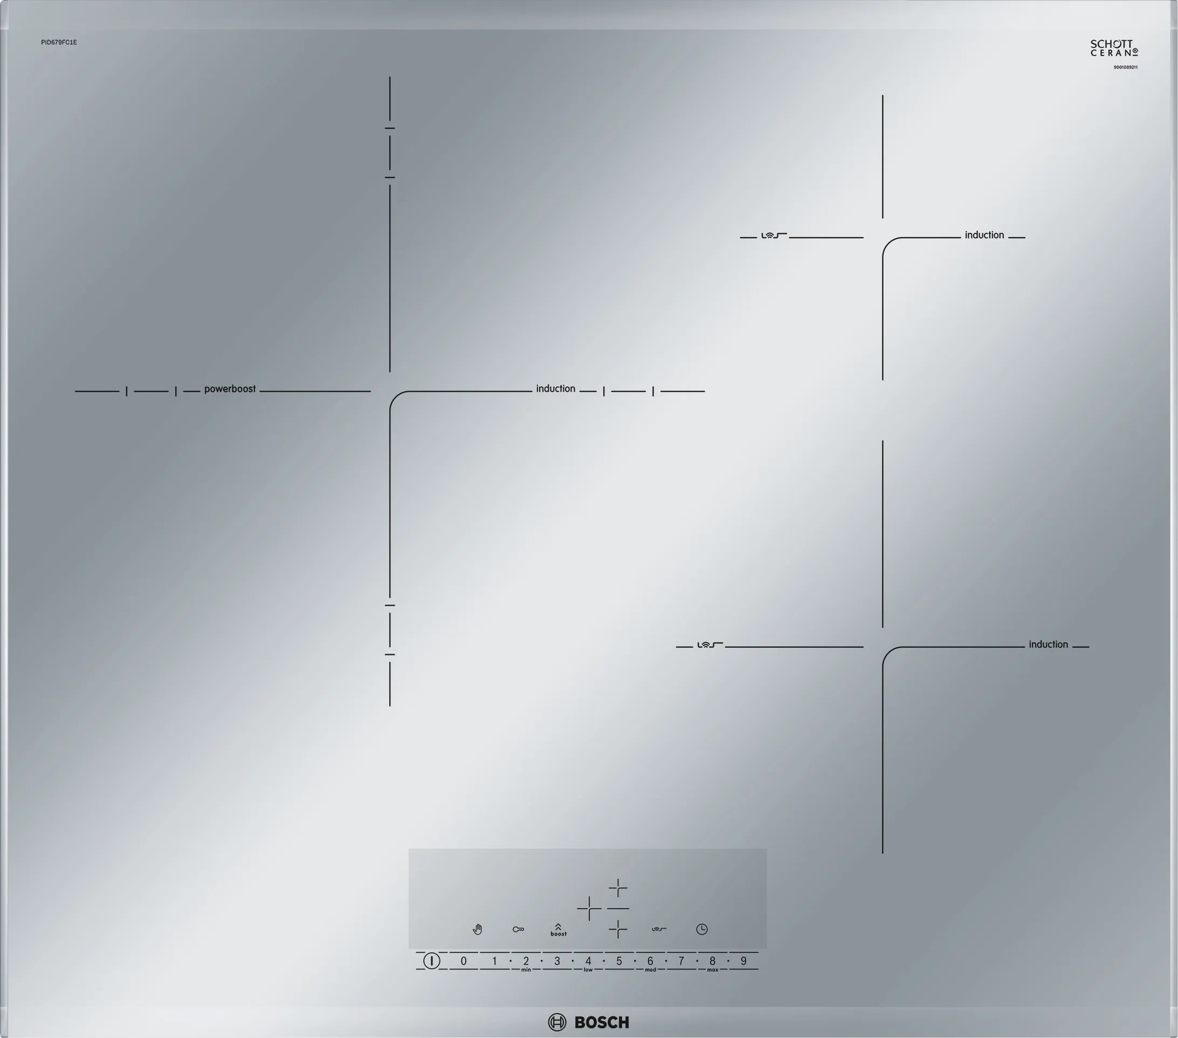
Task: Select level 6 marked med
Action: 650,961
